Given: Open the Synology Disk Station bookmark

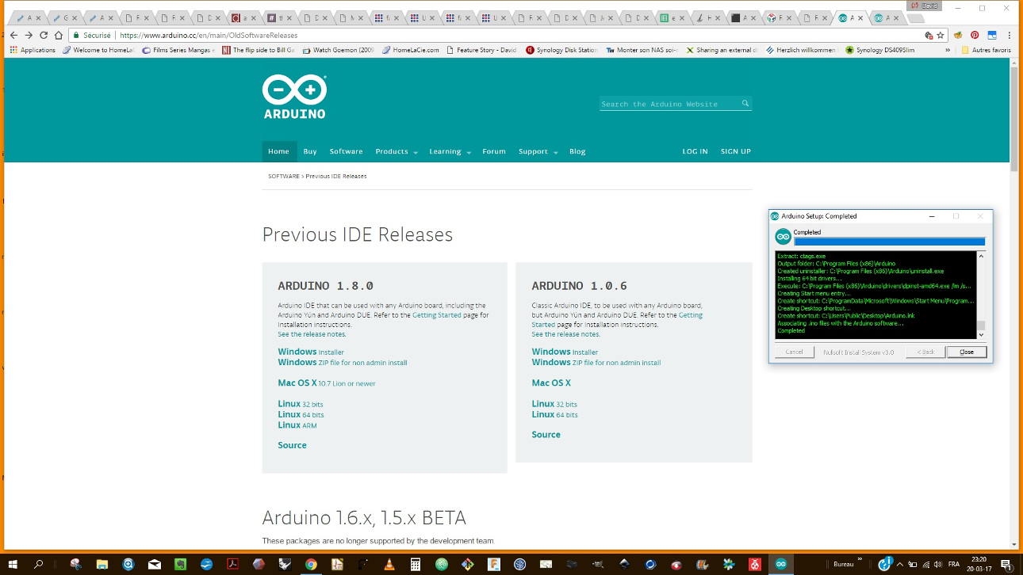Looking at the screenshot, I should pos(561,50).
